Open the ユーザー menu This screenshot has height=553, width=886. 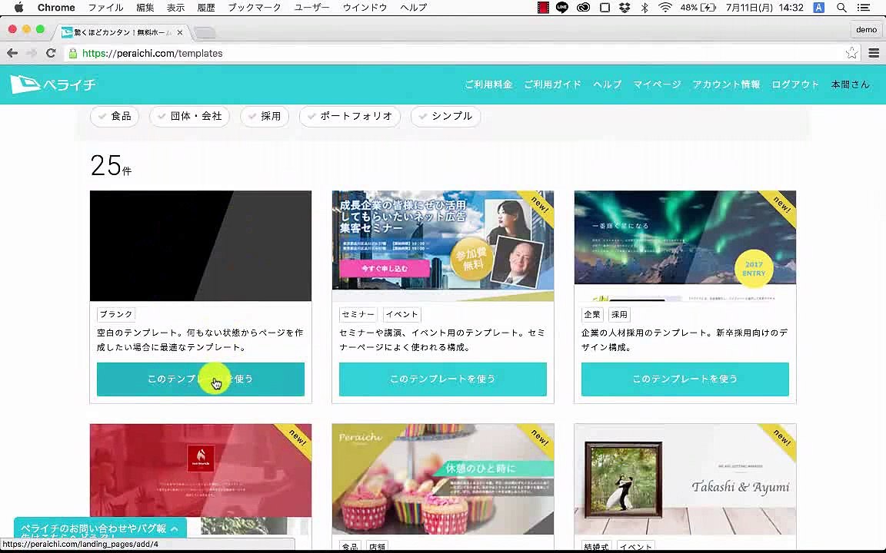(312, 8)
